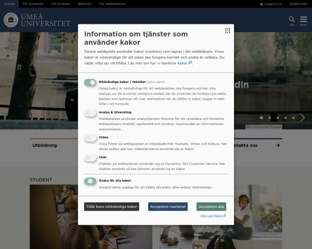Click the Umeå Universitet seal logo

[x=11, y=20]
